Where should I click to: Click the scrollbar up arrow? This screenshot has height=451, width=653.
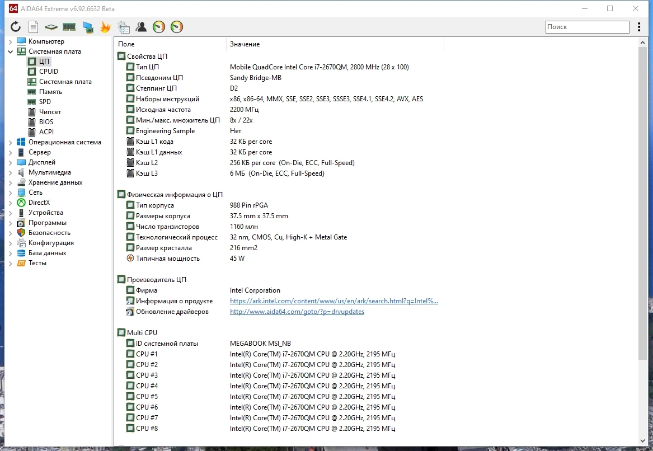(x=642, y=43)
